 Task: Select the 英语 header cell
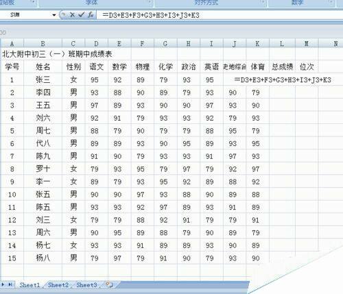coord(211,66)
